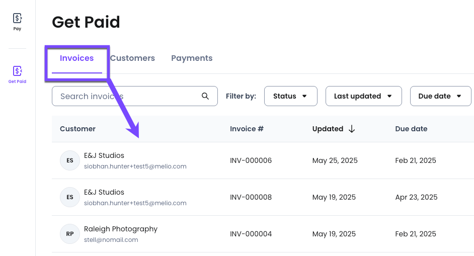Sort by the Customer column header
474x256 pixels.
point(77,129)
